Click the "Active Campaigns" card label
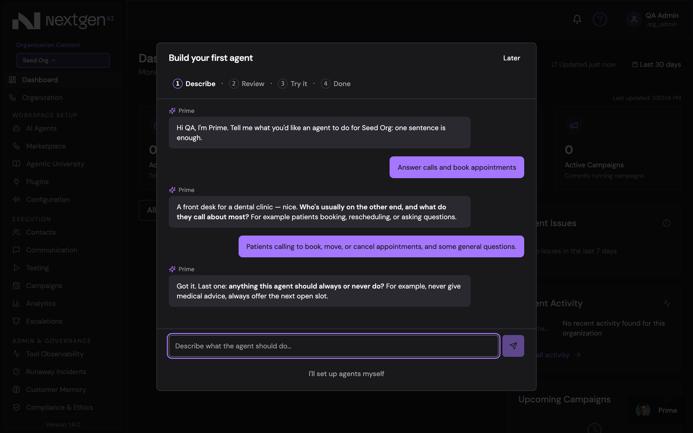 pyautogui.click(x=594, y=165)
